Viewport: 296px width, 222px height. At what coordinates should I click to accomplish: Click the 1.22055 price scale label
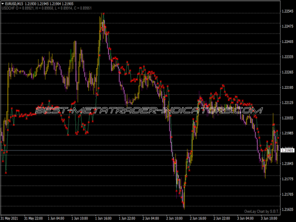click(287, 118)
